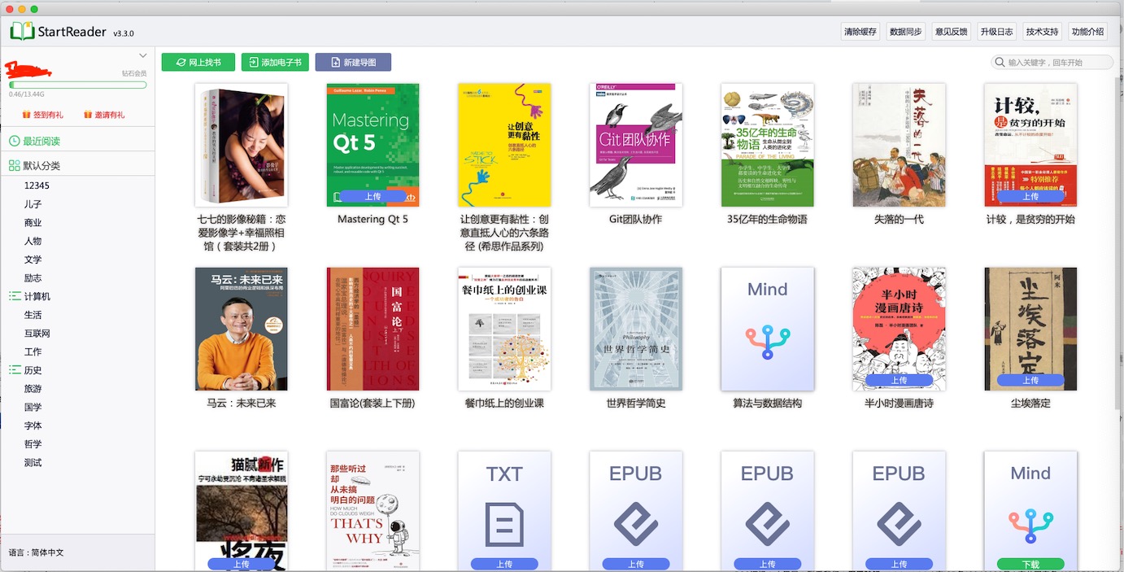Open the 国富论 book cover
This screenshot has width=1124, height=572.
(x=373, y=329)
